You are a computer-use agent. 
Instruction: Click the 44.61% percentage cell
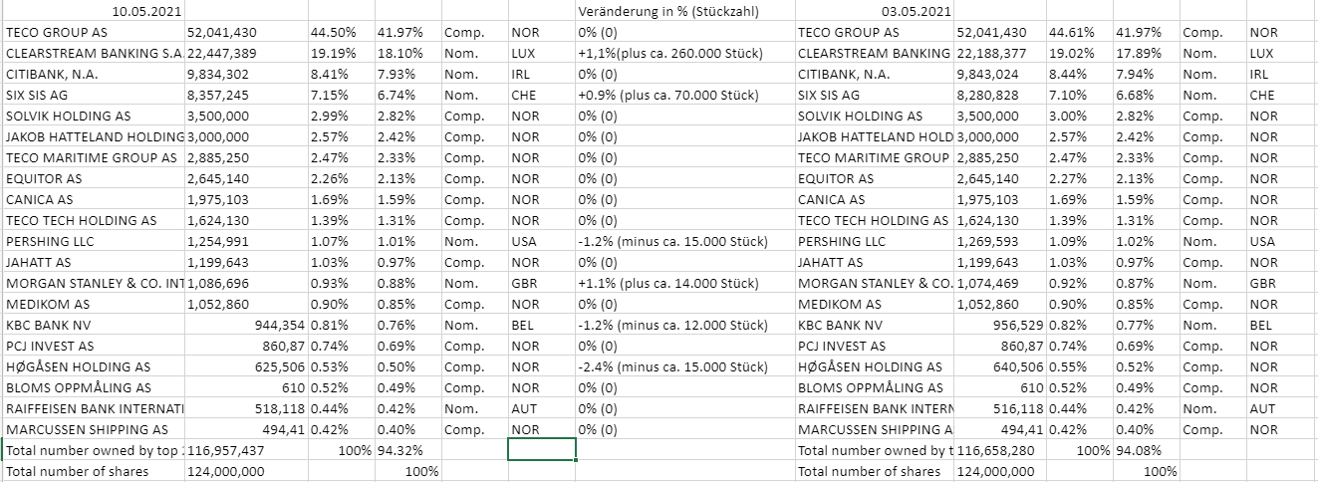click(x=1070, y=33)
